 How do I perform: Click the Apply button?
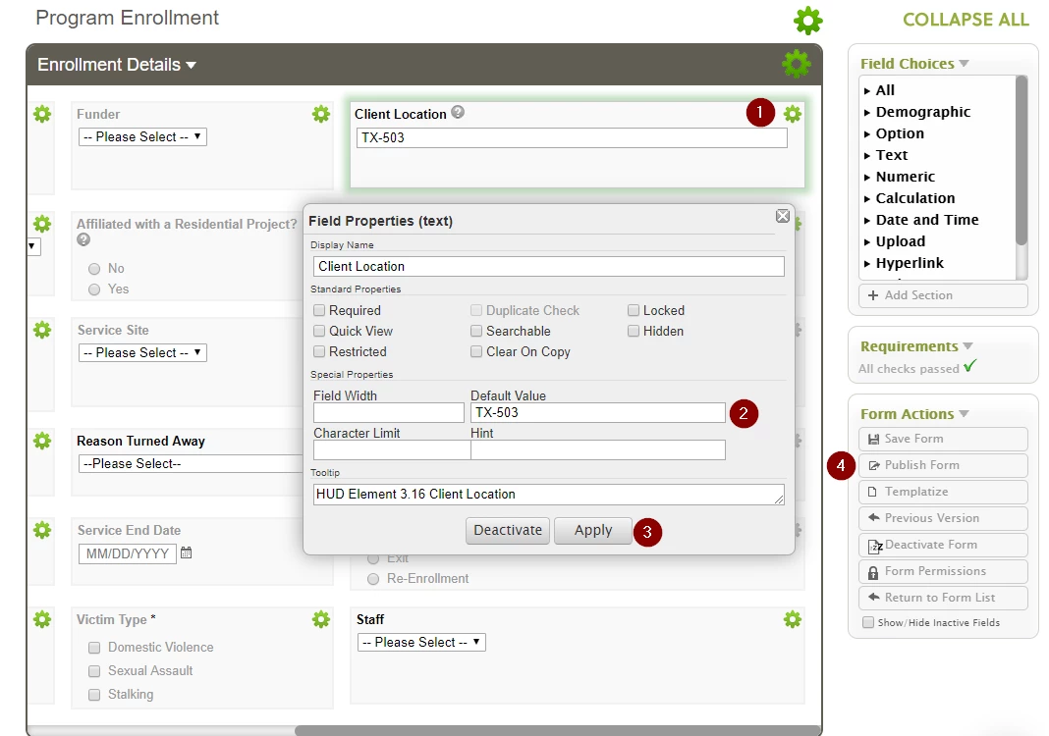point(592,531)
